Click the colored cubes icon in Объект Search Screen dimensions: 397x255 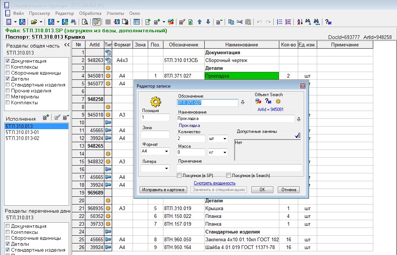tap(258, 101)
